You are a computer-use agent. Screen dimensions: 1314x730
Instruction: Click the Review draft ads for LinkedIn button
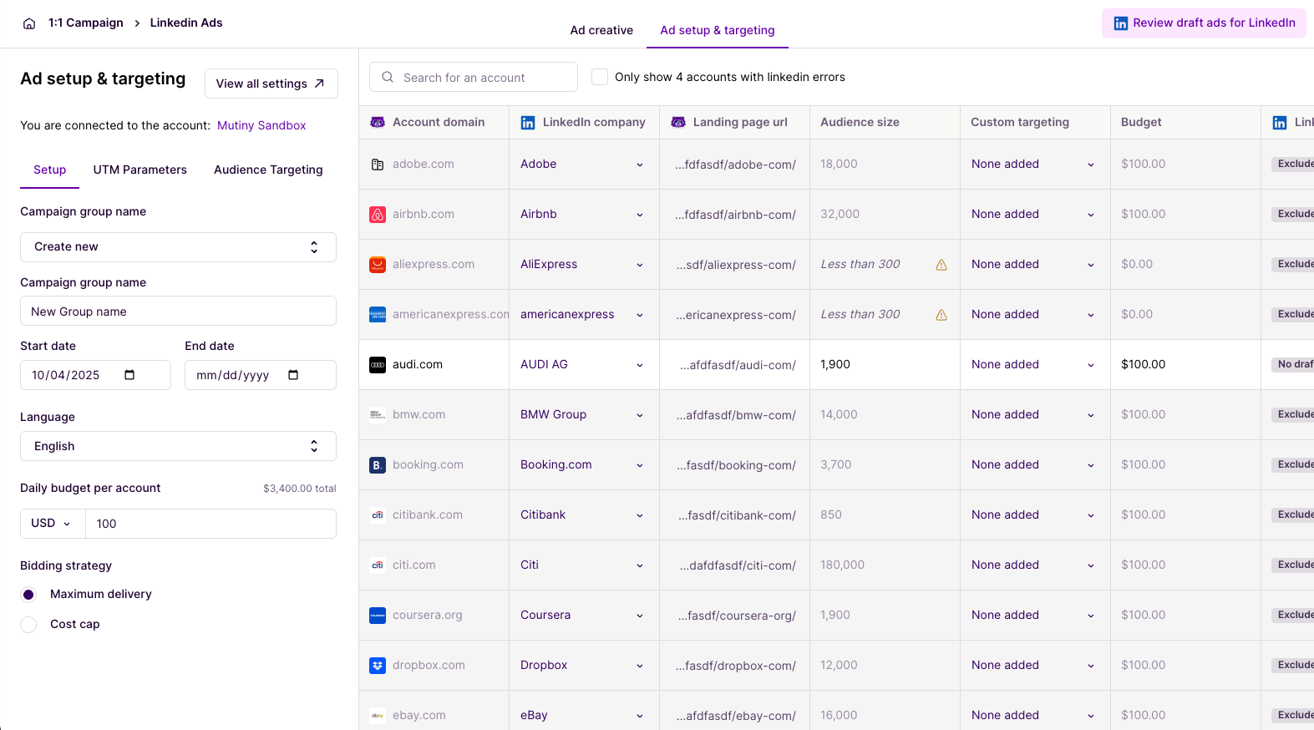click(x=1204, y=23)
